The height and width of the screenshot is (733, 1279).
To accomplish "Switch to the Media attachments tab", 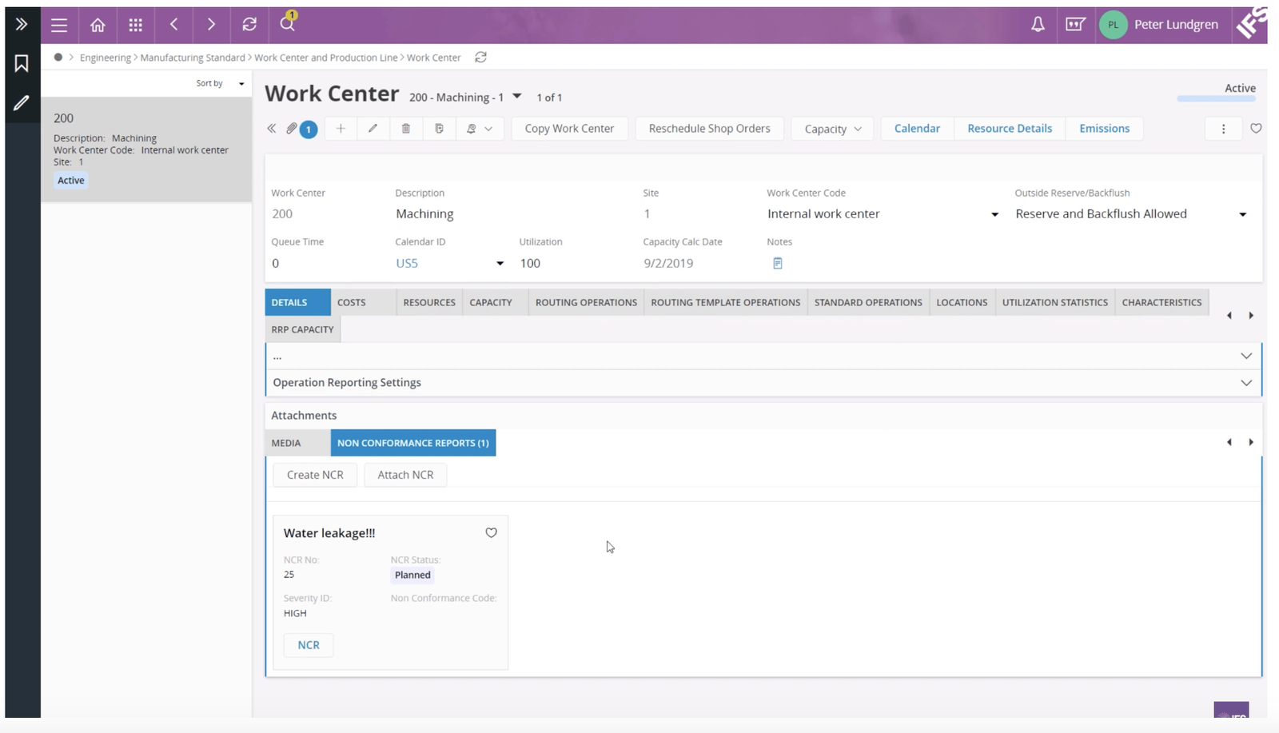I will click(x=297, y=443).
